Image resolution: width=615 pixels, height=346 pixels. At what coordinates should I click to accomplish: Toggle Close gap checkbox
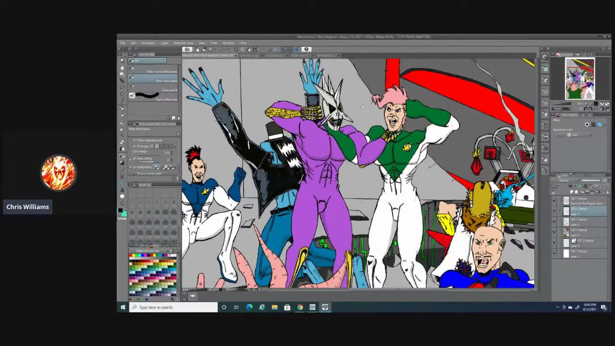click(x=134, y=146)
